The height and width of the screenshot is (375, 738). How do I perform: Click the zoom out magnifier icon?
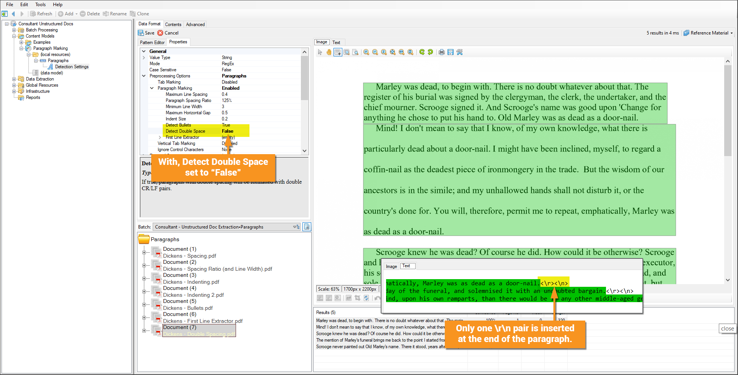375,52
